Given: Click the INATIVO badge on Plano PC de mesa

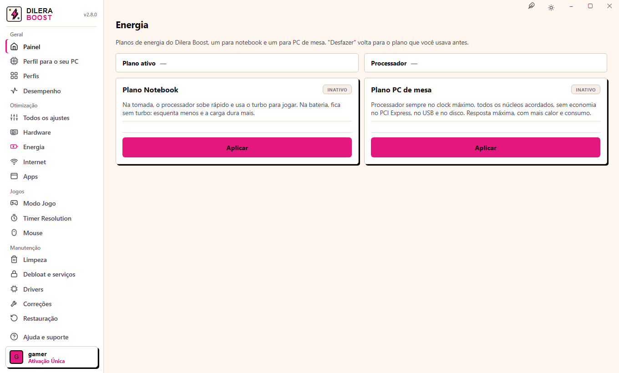Looking at the screenshot, I should (586, 90).
